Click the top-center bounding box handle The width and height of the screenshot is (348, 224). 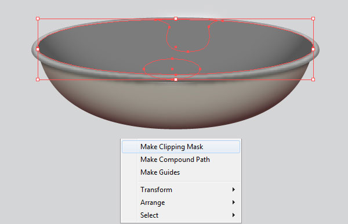(176, 19)
